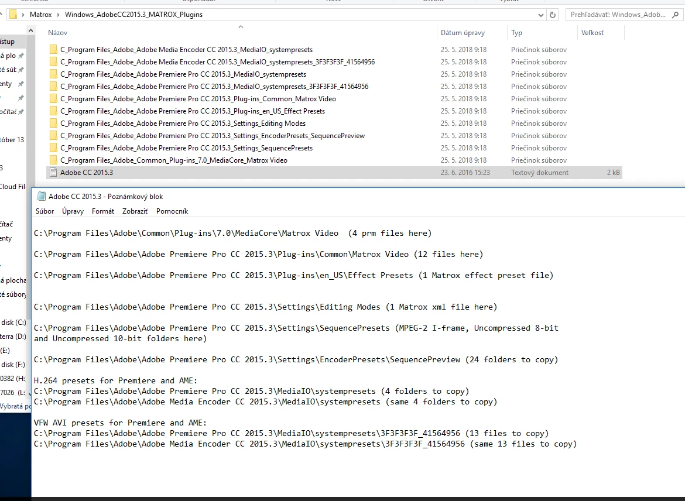Screen dimensions: 685x501
Task: Click folder icon of Settings_SequencePresets
Action: pyautogui.click(x=53, y=147)
